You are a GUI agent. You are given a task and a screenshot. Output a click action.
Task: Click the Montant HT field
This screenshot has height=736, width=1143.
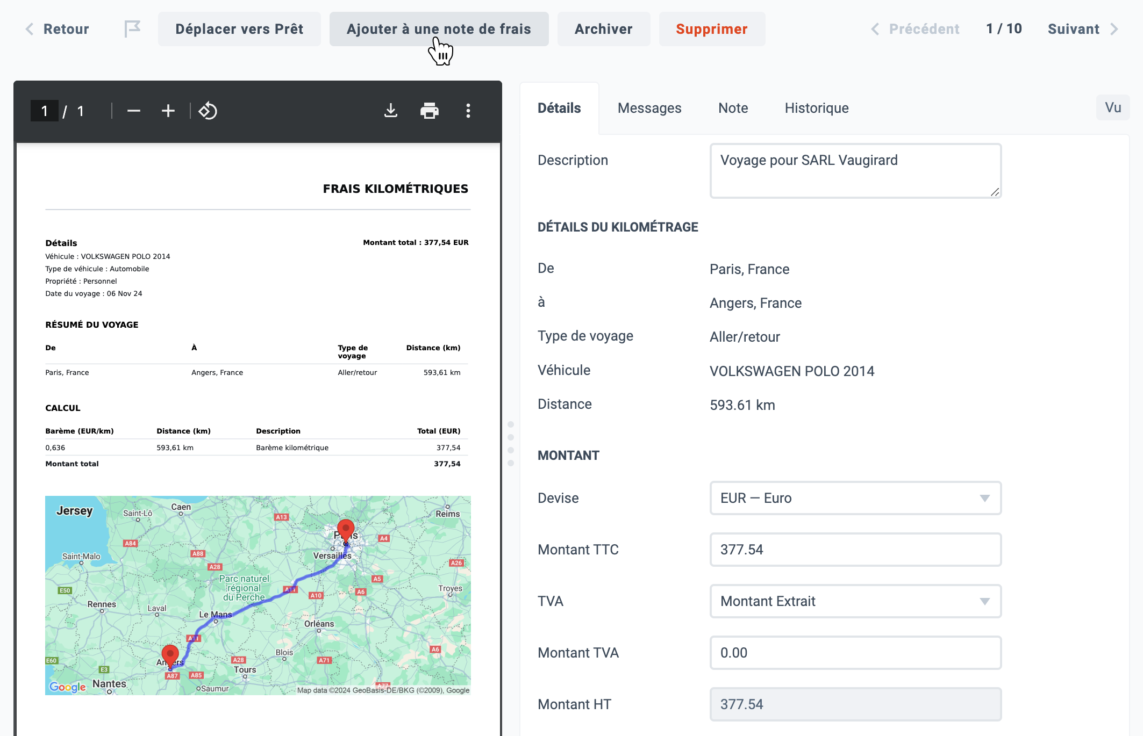click(855, 704)
